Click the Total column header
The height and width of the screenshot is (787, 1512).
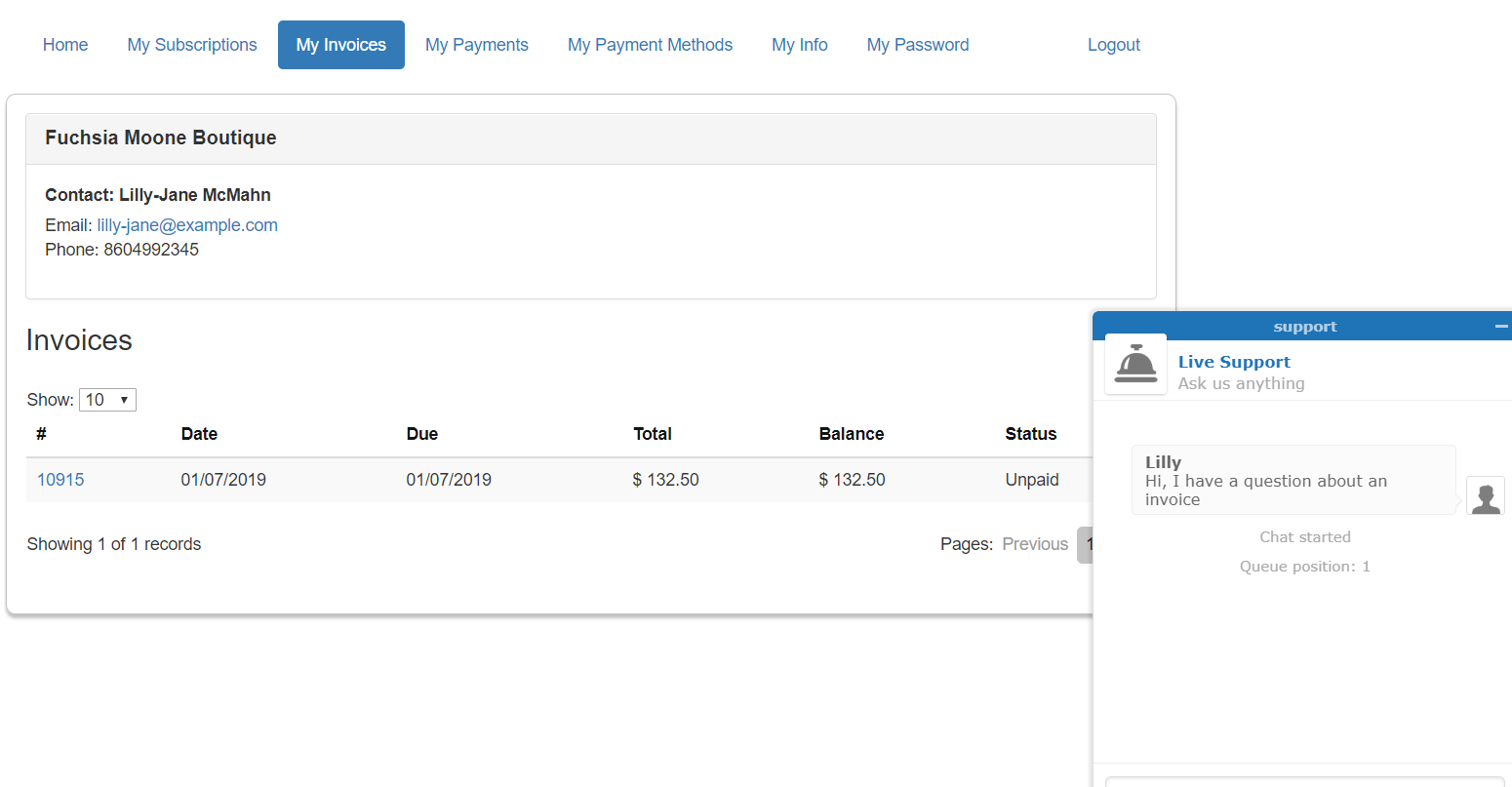tap(653, 434)
